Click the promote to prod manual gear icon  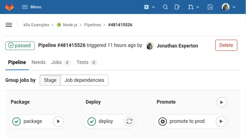pos(162,121)
